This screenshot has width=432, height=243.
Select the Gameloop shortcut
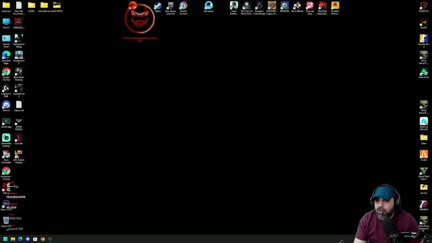(209, 7)
